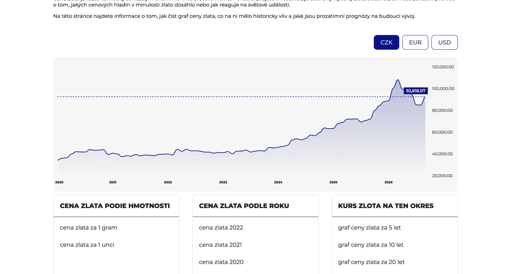Click the 92,618.07 current price label
This screenshot has height=274, width=511.
(x=416, y=91)
